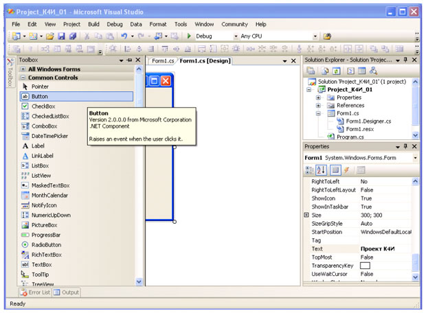The image size is (426, 313).
Task: Click the TransparencyKey color swatch
Action: pyautogui.click(x=365, y=266)
